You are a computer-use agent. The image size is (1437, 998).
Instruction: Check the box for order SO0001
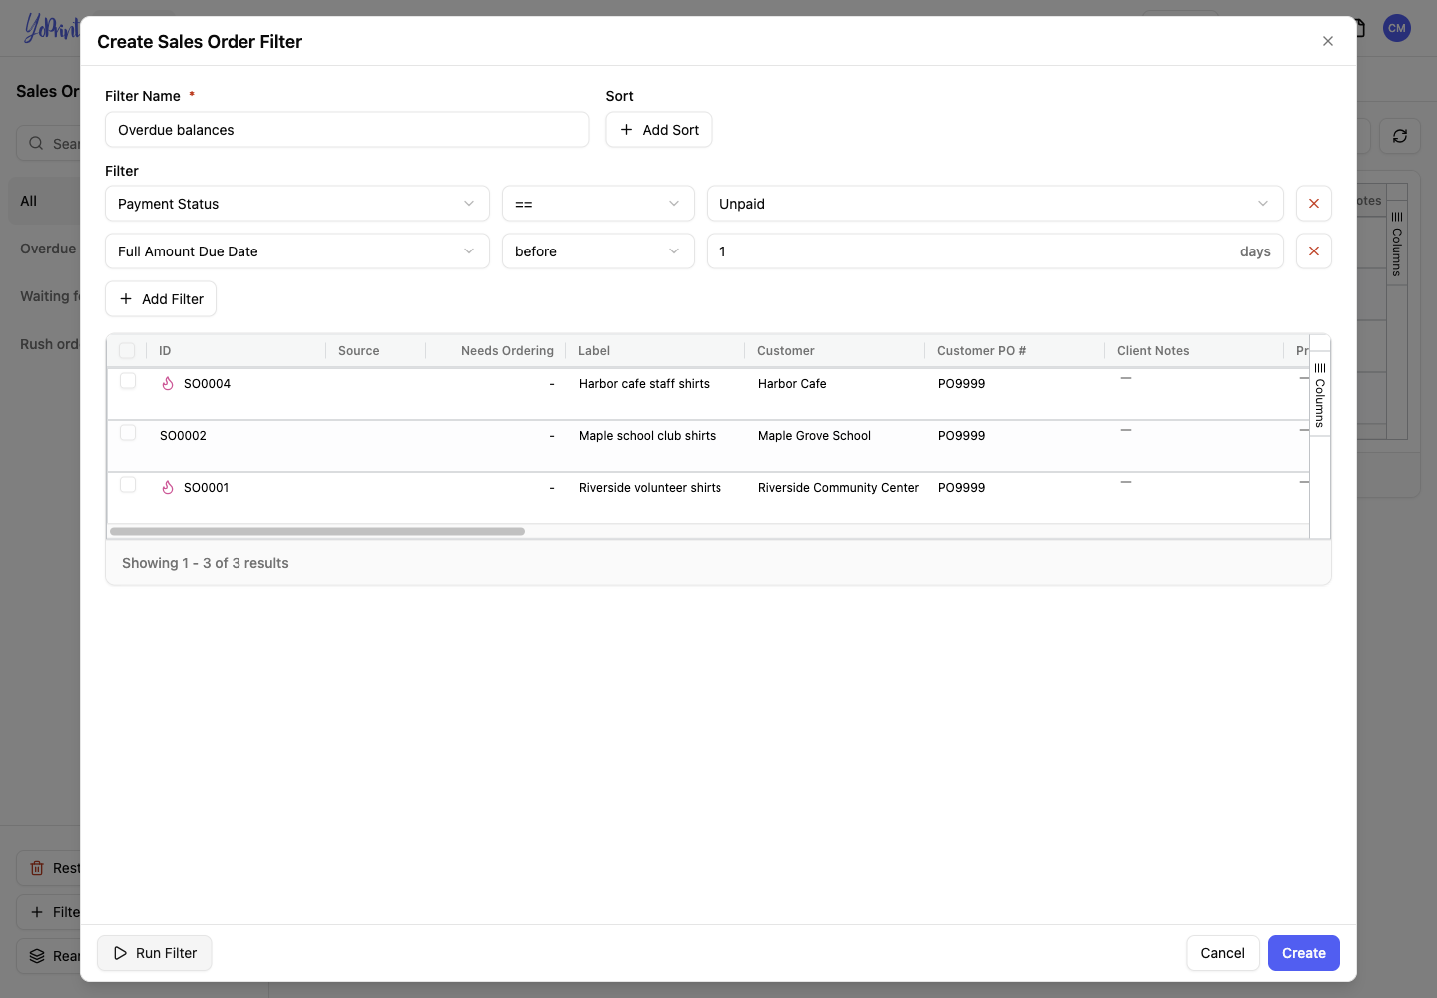[x=128, y=485]
